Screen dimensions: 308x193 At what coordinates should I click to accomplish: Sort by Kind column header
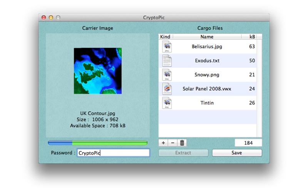point(165,37)
